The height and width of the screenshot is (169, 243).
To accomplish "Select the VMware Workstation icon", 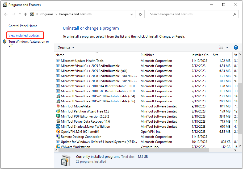I will tap(58, 147).
